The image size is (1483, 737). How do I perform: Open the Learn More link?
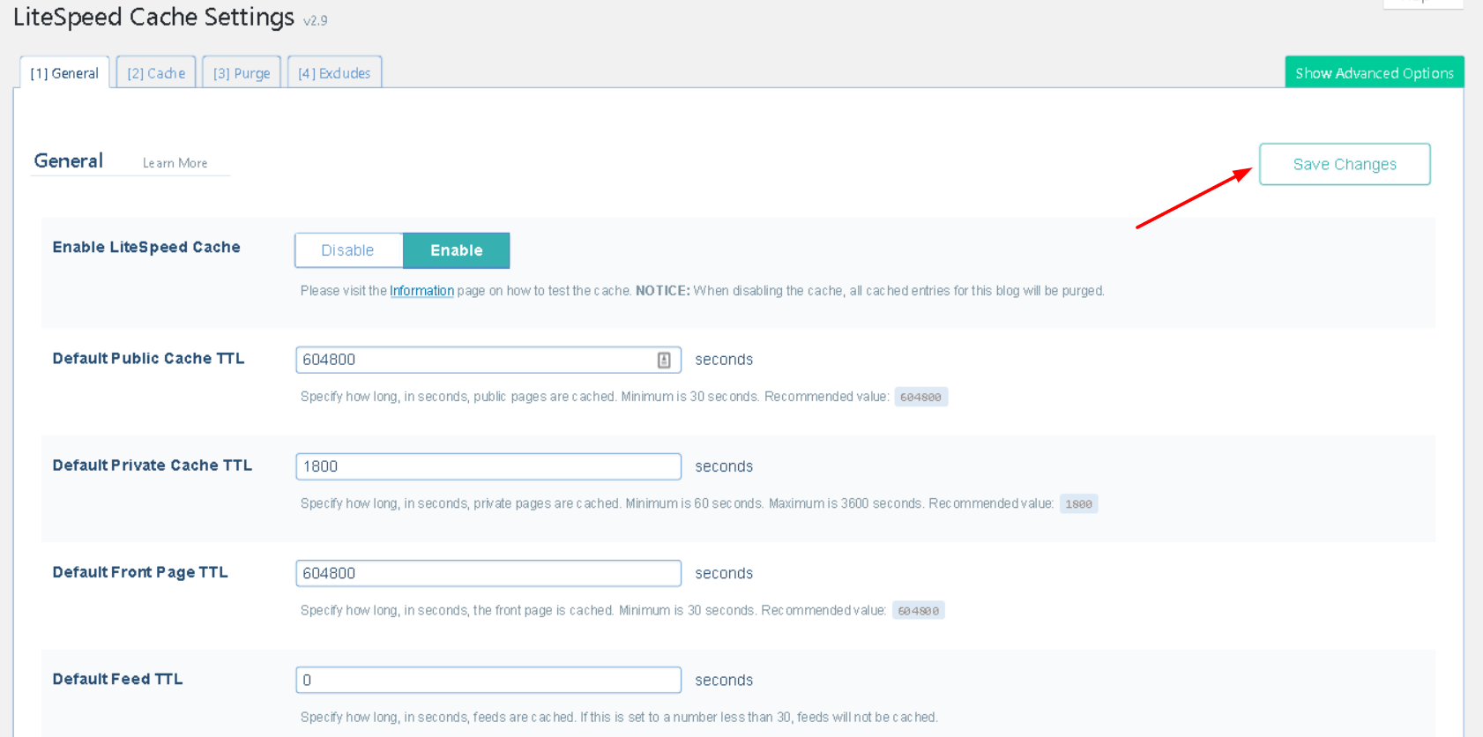click(175, 163)
